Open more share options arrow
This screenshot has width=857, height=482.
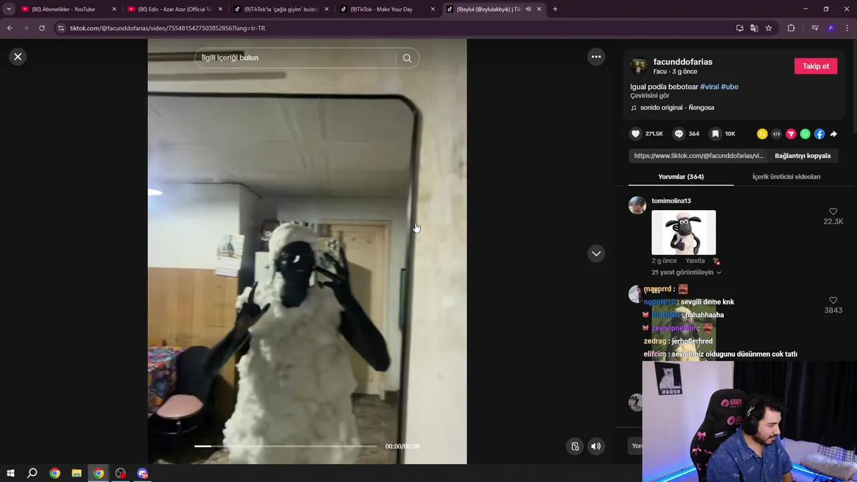click(834, 134)
